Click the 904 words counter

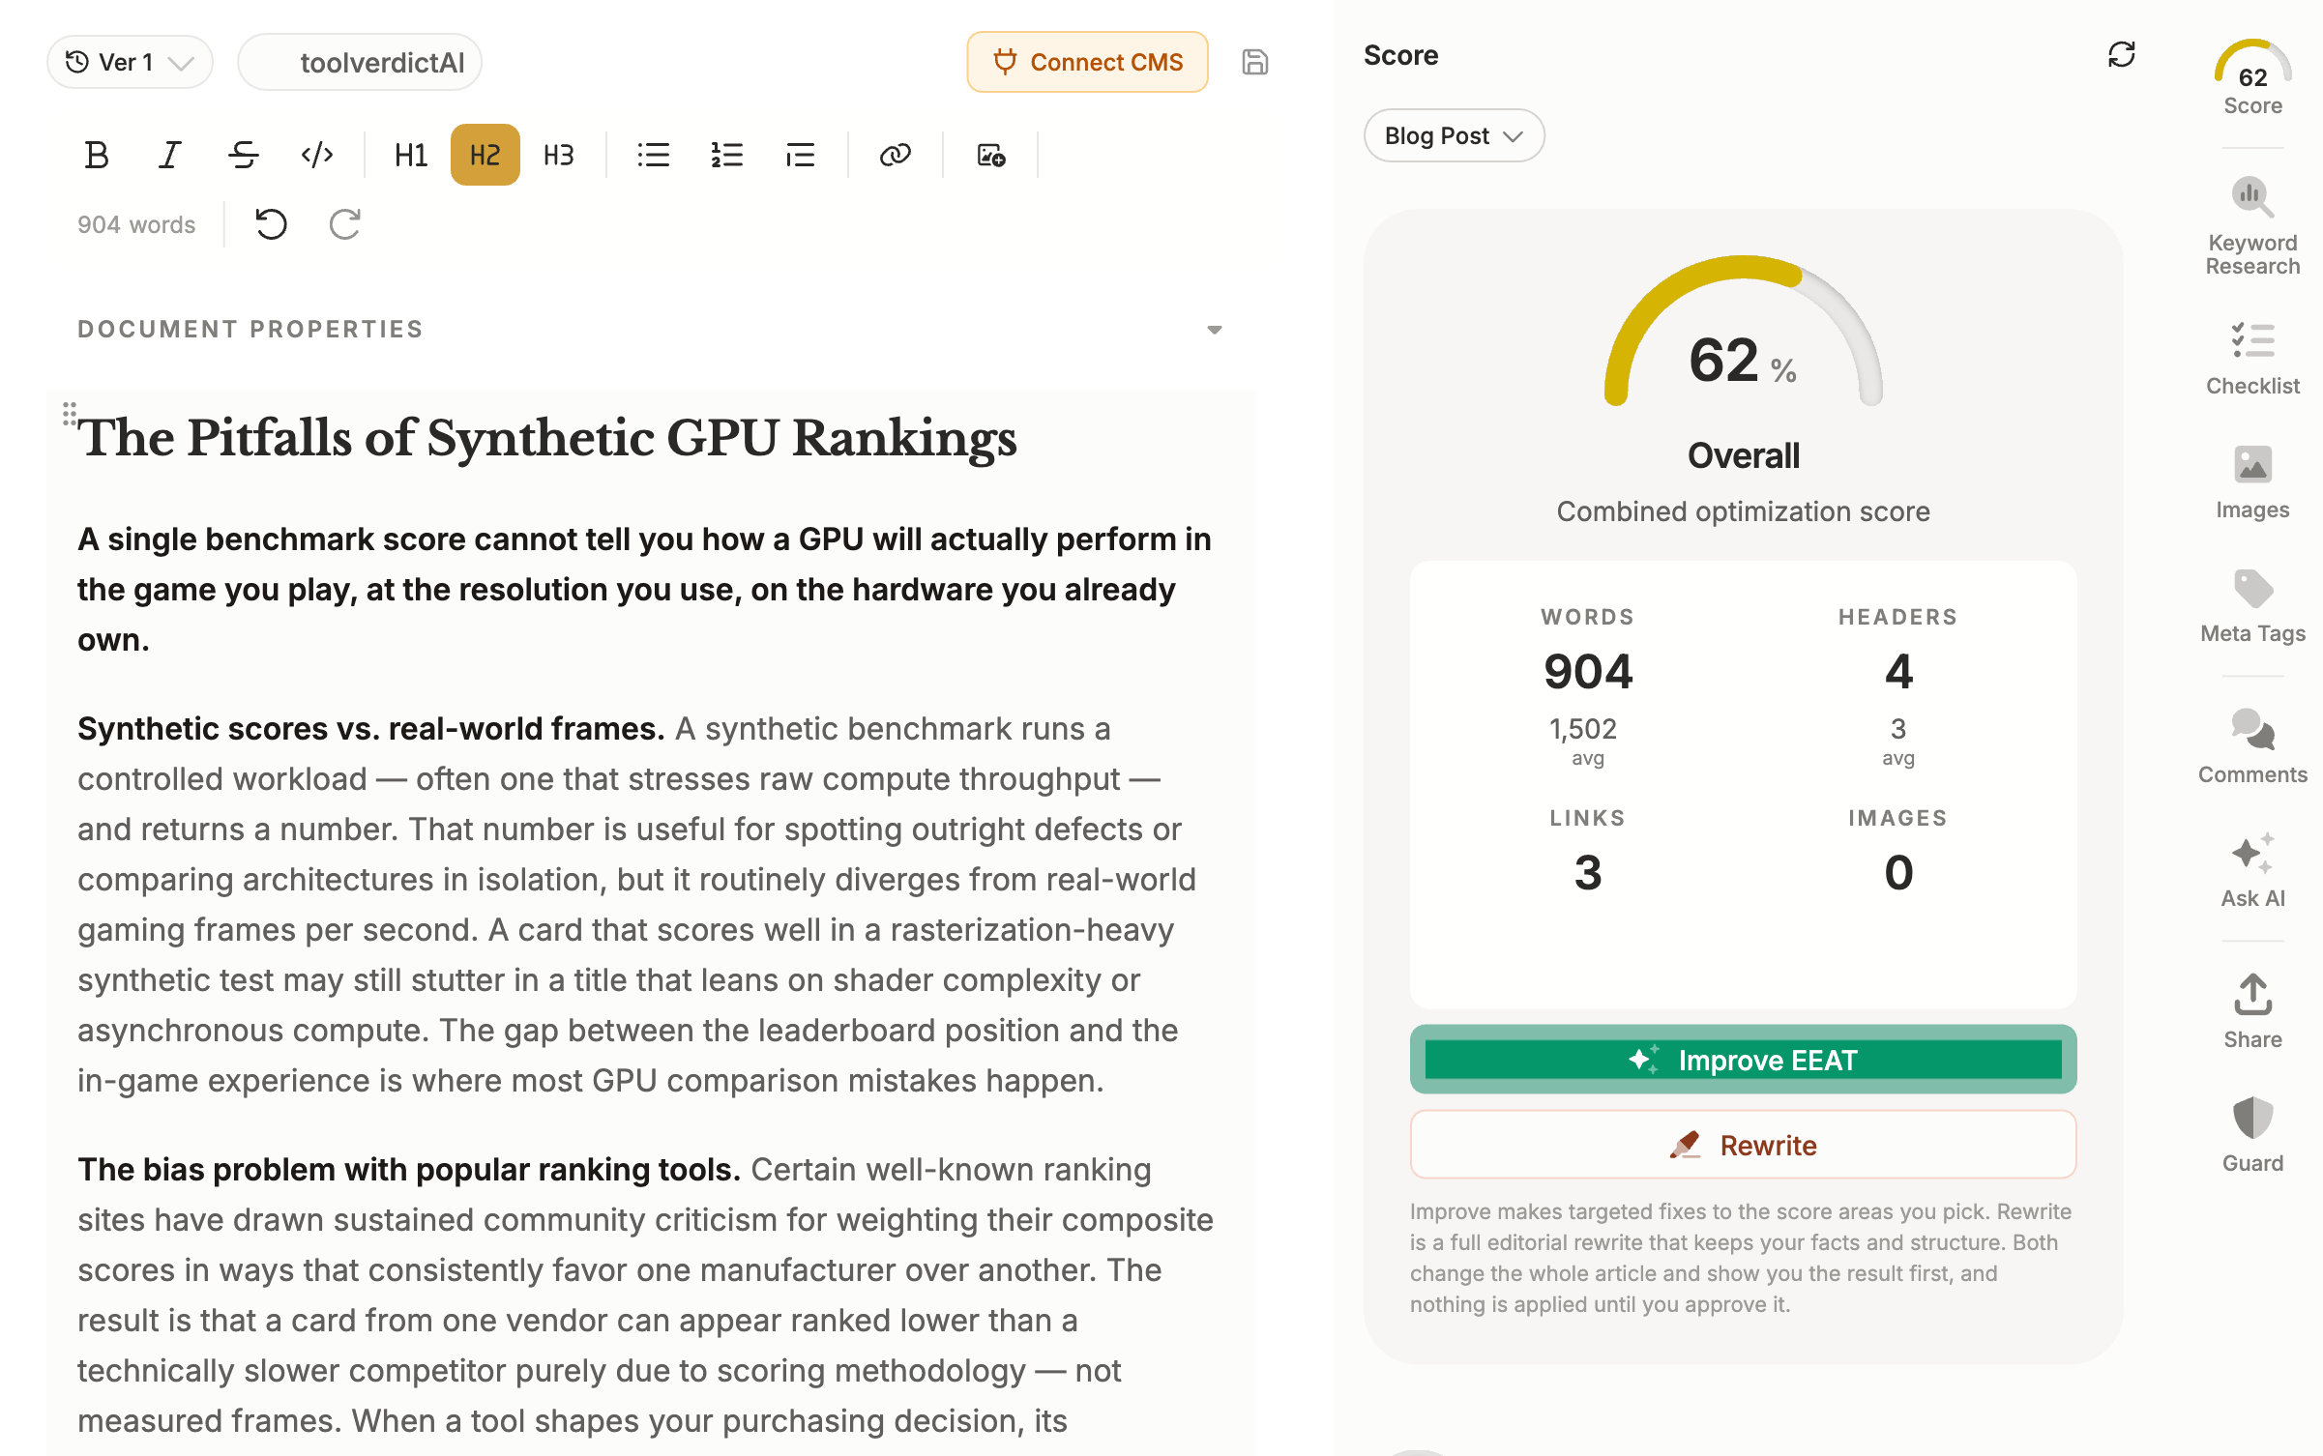136,224
